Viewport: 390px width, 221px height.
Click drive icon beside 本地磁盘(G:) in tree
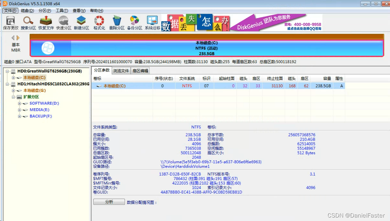pyautogui.click(x=19, y=91)
